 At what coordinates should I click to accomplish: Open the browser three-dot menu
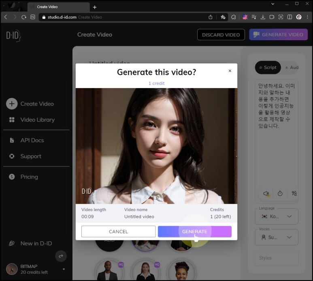click(307, 17)
